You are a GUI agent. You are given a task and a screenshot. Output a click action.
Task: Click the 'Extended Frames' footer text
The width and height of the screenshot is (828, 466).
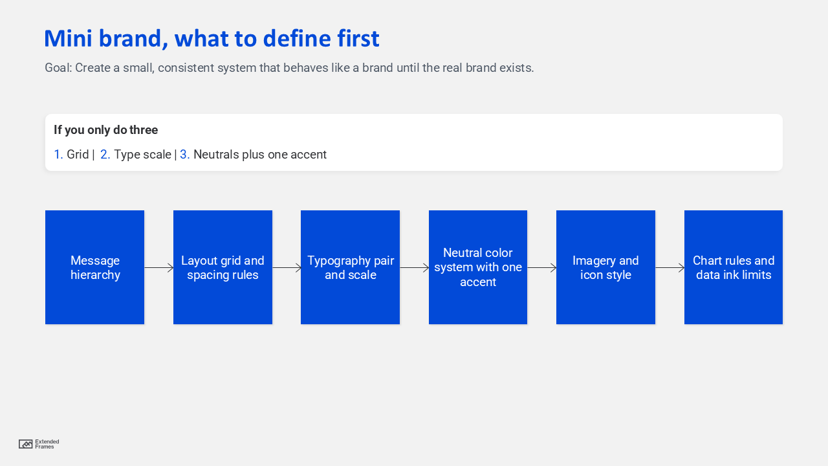[47, 444]
